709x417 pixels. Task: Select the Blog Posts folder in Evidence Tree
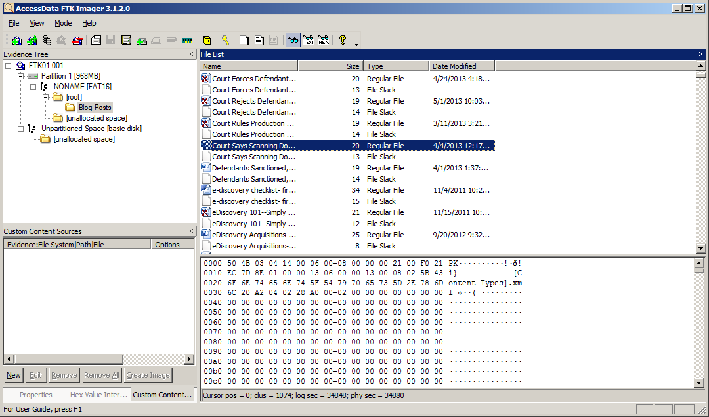tap(95, 108)
